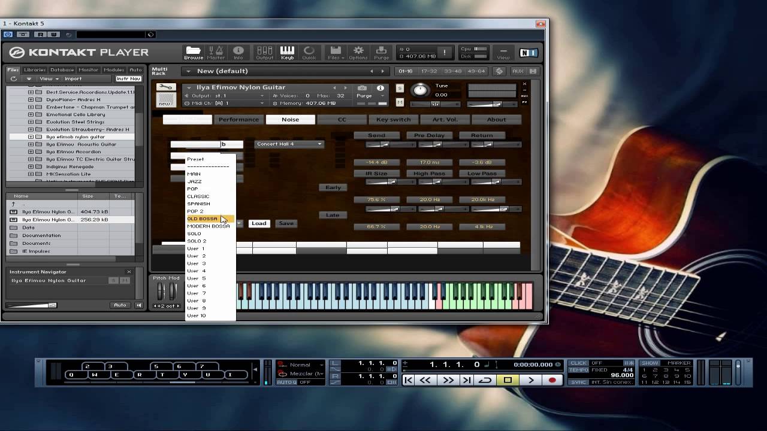Open the Concert Hall 4 dropdown
This screenshot has height=431, width=767.
tap(289, 144)
